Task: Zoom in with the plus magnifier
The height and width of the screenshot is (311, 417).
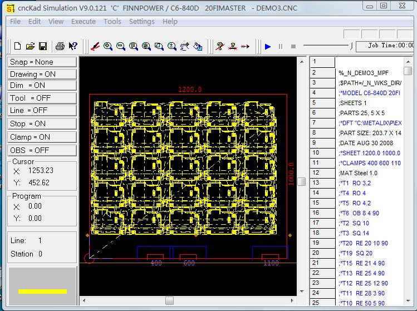Action: (107, 46)
